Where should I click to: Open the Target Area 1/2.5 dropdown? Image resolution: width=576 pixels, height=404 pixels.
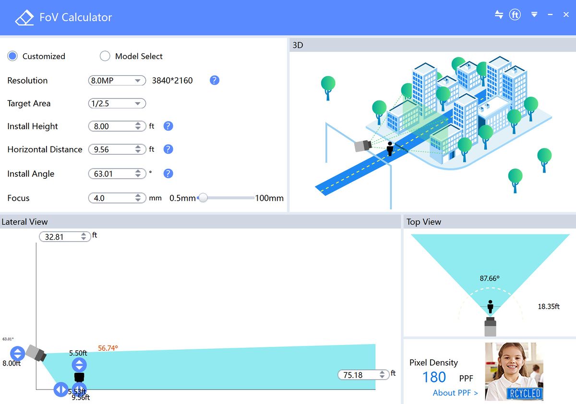pyautogui.click(x=117, y=103)
